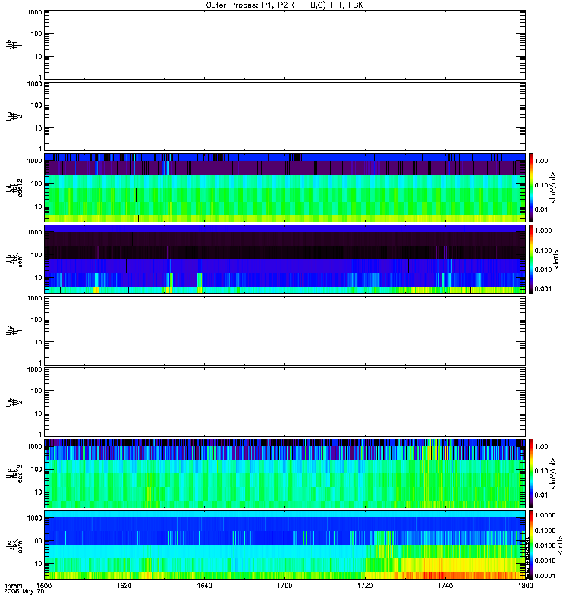Click the thb fbk edc12 color bar
Viewport: 569px width, 607px height.
tap(531, 187)
